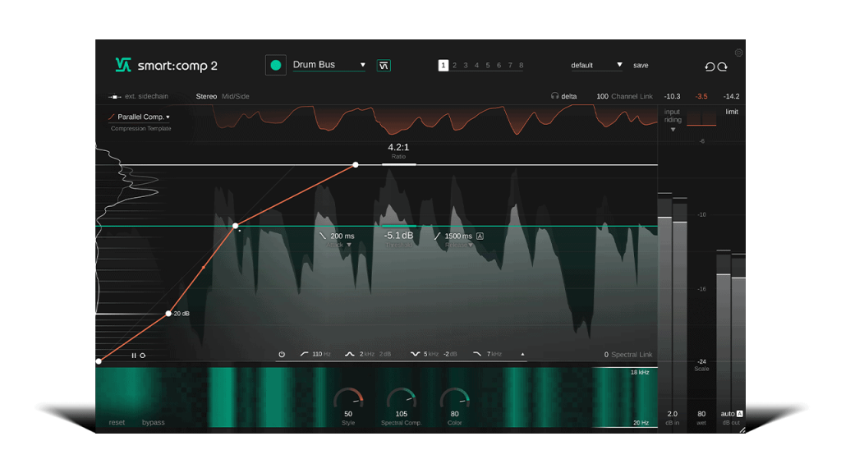The image size is (841, 473).
Task: Select state slot 4
Action: pyautogui.click(x=476, y=66)
